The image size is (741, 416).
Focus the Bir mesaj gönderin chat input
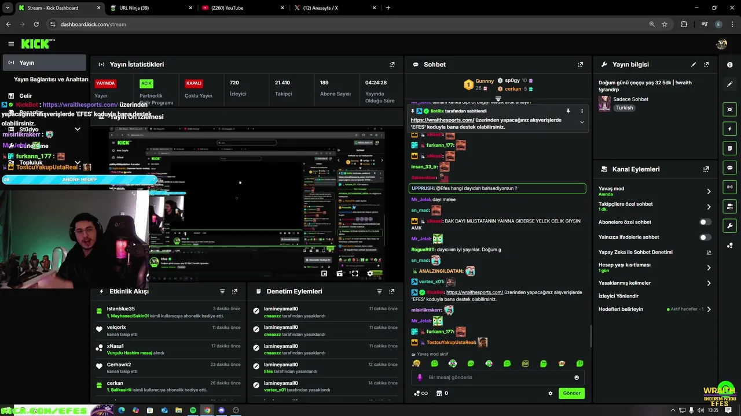[x=498, y=377]
